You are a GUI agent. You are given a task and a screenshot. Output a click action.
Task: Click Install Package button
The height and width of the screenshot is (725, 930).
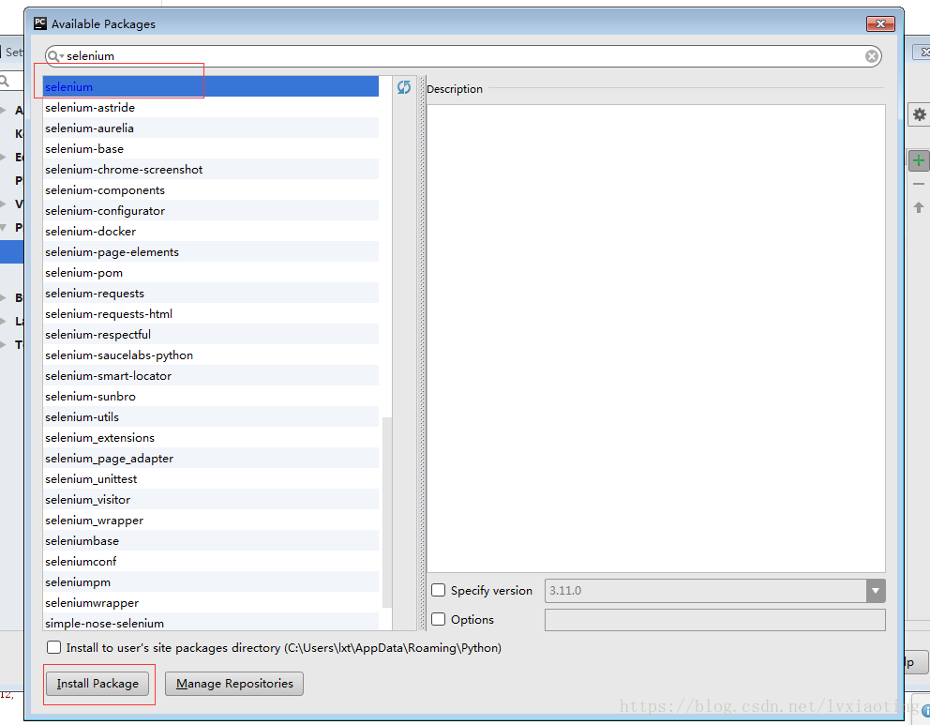coord(97,684)
